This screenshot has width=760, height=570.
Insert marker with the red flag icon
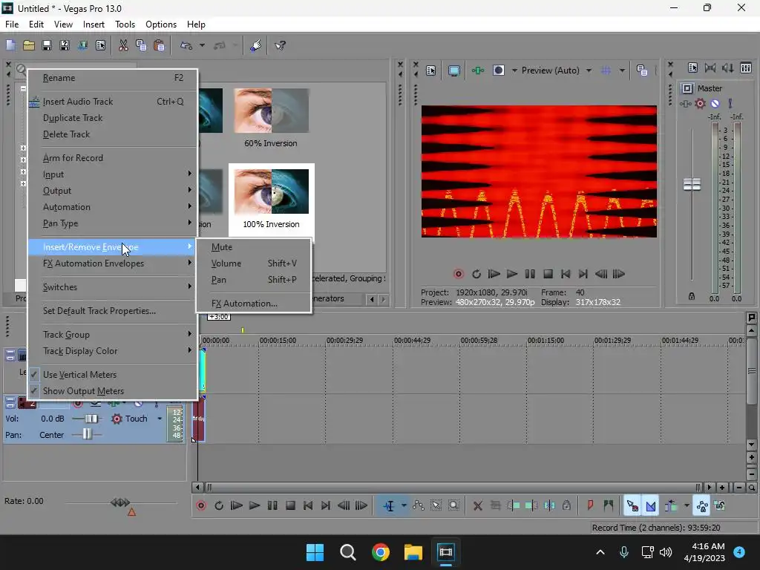[590, 506]
